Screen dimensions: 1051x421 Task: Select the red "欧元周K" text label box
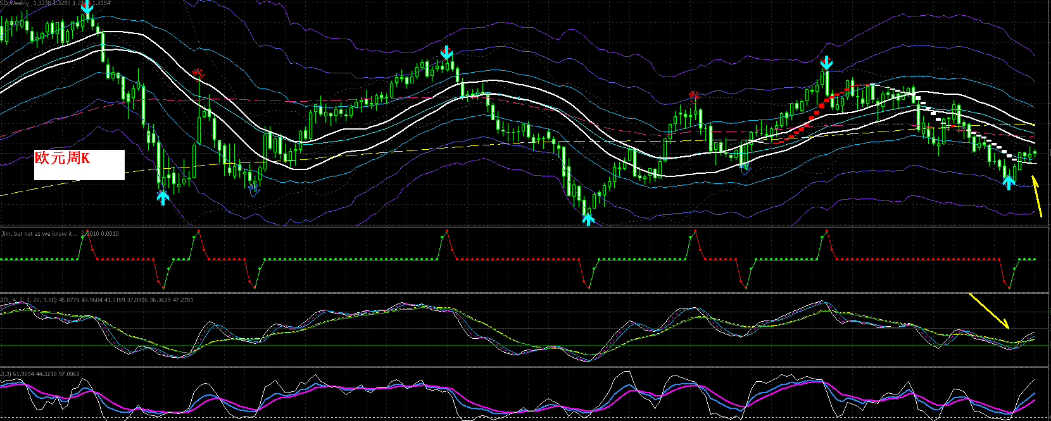79,164
